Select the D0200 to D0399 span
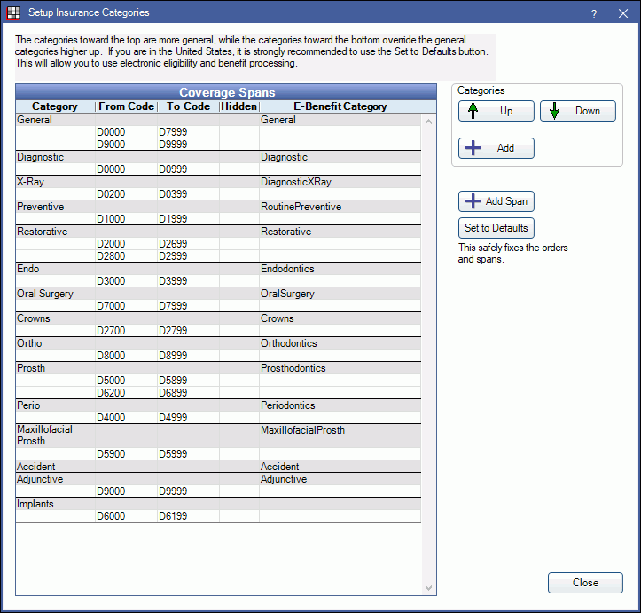The width and height of the screenshot is (641, 613). (x=218, y=194)
